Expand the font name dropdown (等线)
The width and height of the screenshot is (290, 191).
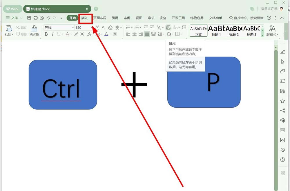73,27
